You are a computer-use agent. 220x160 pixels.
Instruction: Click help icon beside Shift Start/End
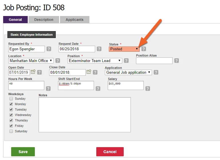click(x=98, y=89)
